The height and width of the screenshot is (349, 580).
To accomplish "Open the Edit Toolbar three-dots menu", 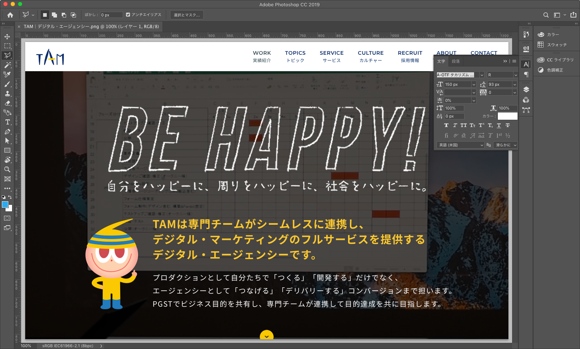I will click(x=7, y=188).
